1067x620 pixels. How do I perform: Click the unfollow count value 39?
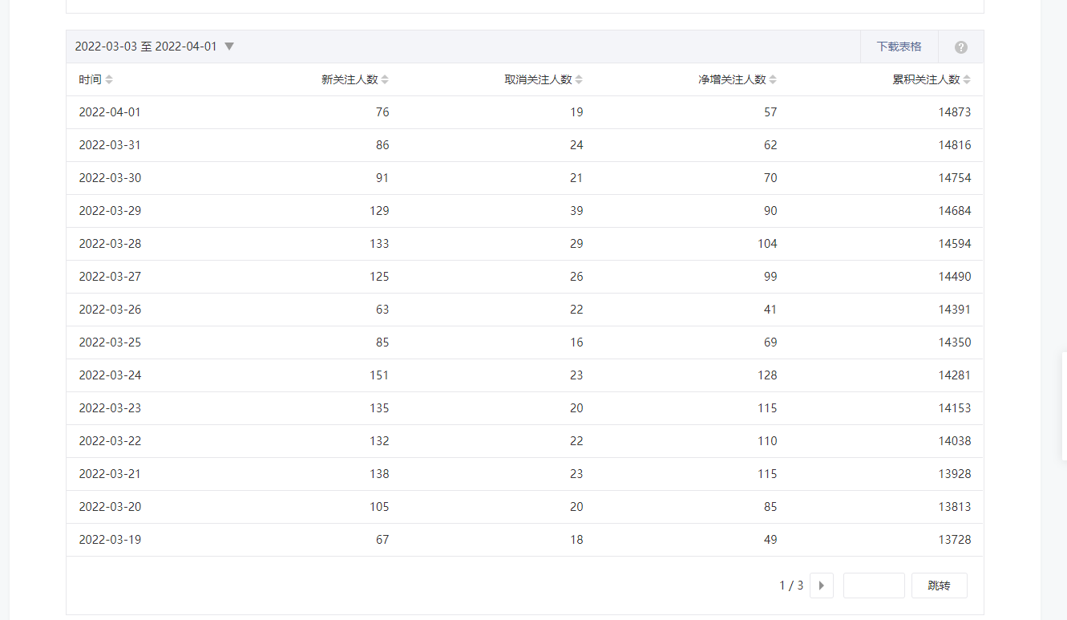click(576, 211)
